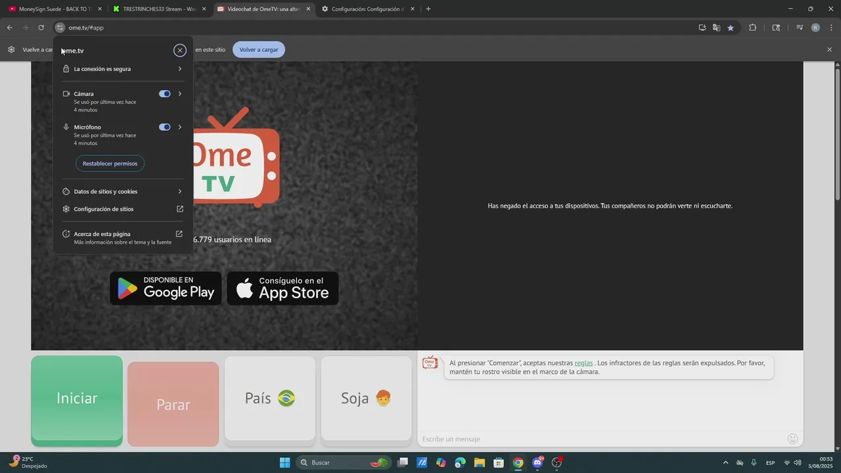Viewport: 841px width, 473px height.
Task: Click the Buscar taskbar search box
Action: click(x=343, y=462)
